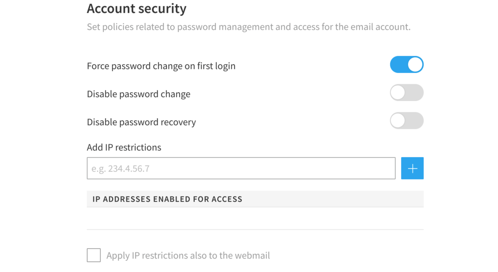Disable the Force password change on first login toggle
The image size is (498, 272).
pyautogui.click(x=407, y=64)
